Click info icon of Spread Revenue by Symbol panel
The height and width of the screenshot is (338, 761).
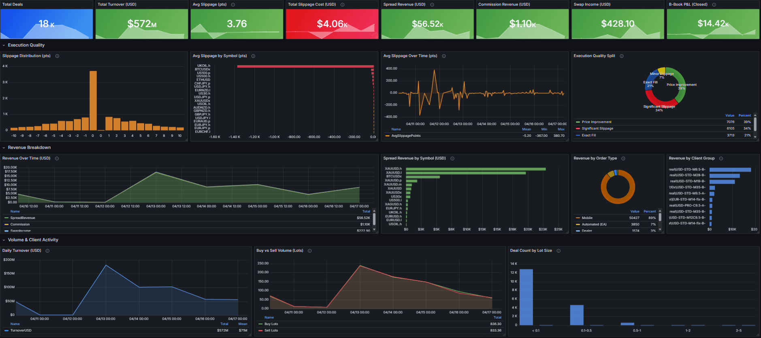[452, 158]
